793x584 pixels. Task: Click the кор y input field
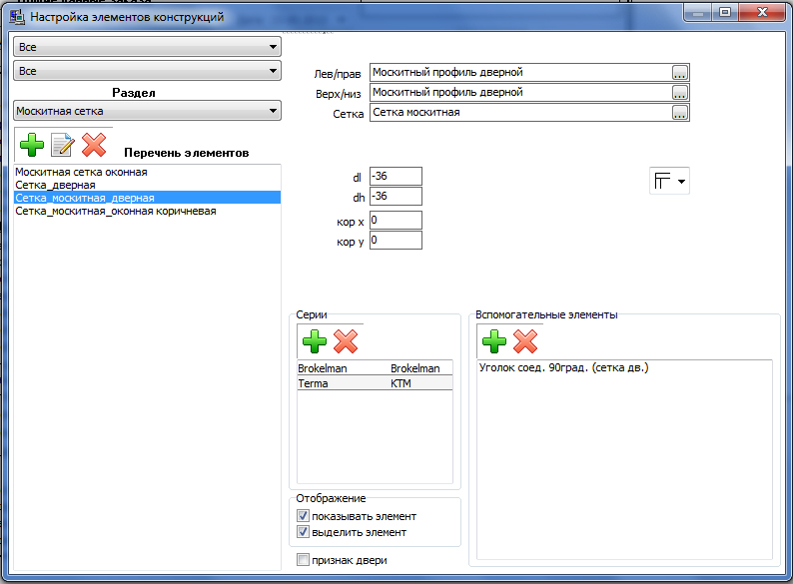pos(396,241)
